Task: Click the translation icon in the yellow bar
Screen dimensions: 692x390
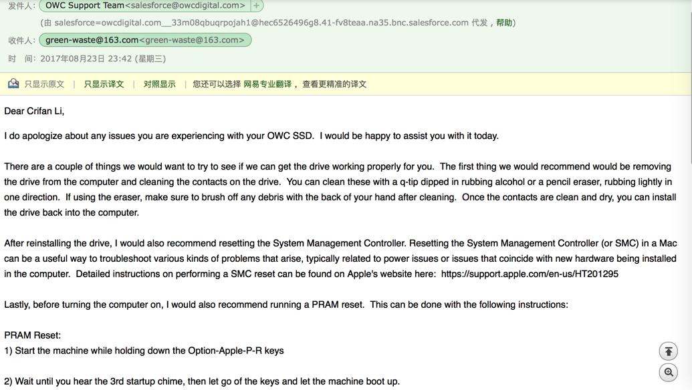Action: (13, 84)
